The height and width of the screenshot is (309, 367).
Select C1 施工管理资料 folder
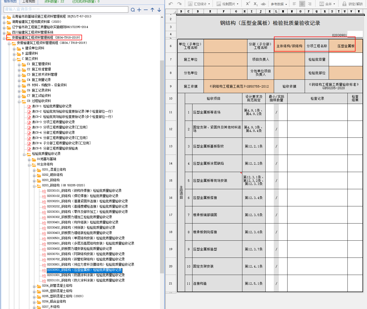[x=39, y=64]
